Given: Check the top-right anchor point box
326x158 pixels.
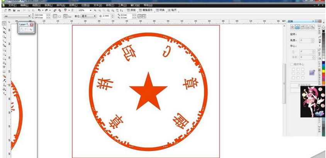Looking at the screenshot, I should click(303, 69).
